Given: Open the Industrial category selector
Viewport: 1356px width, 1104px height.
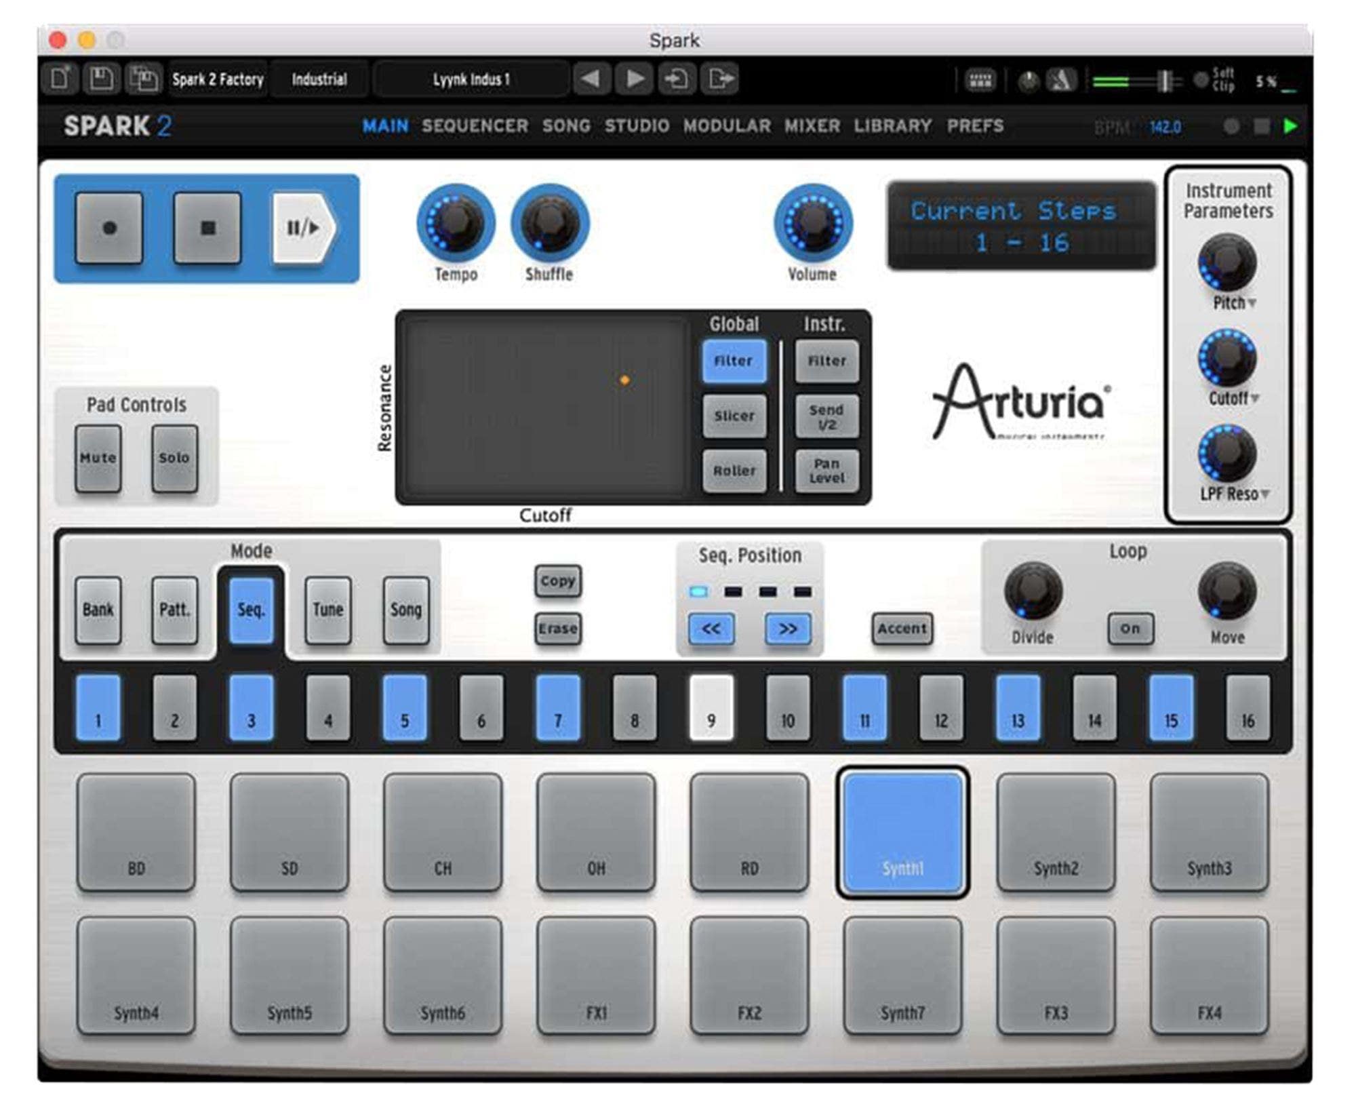Looking at the screenshot, I should point(319,79).
